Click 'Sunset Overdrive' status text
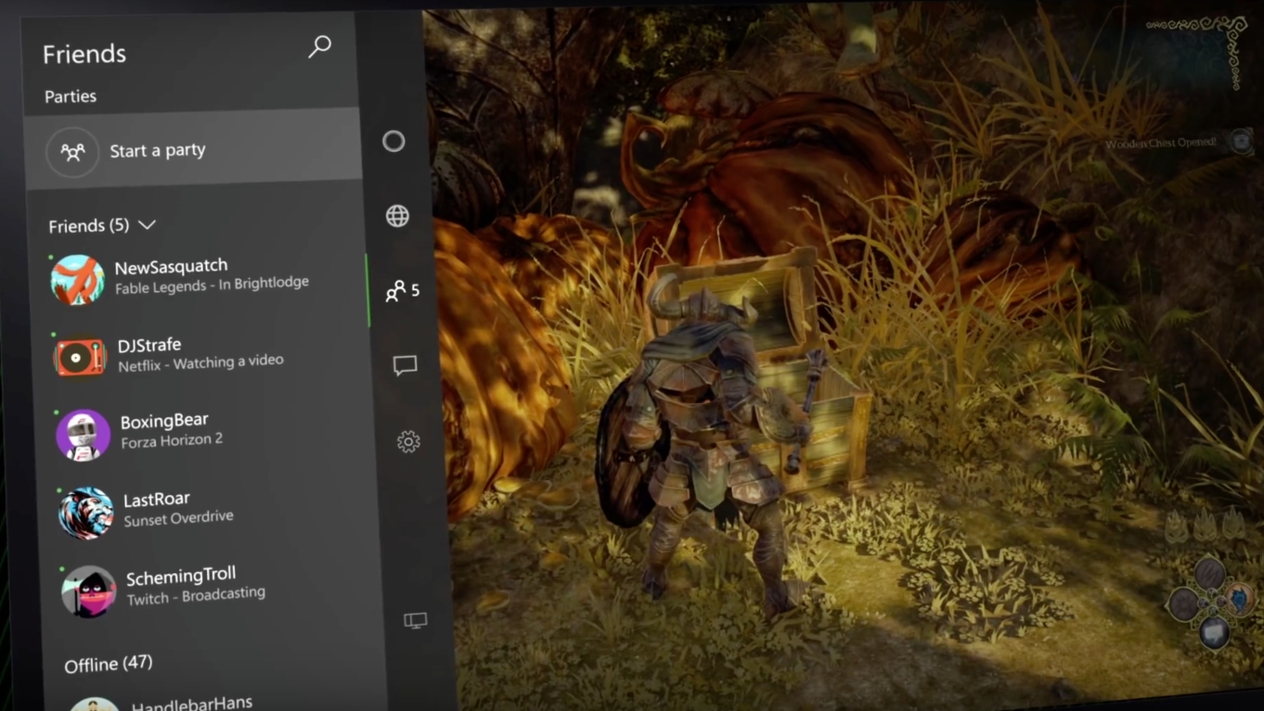1264x711 pixels. (178, 518)
